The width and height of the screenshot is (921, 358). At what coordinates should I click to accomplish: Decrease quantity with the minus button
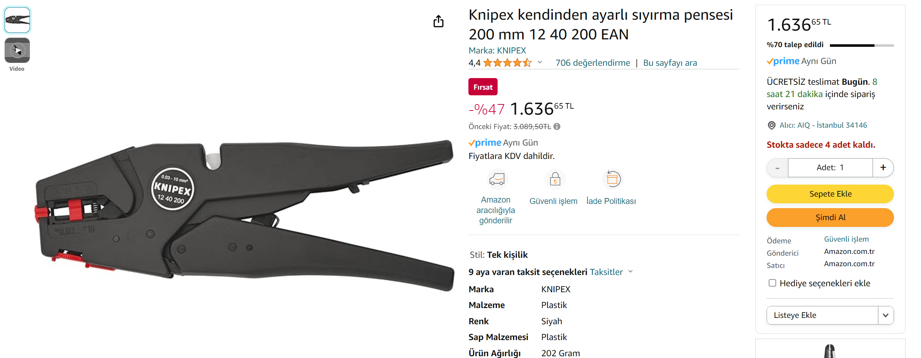point(777,167)
